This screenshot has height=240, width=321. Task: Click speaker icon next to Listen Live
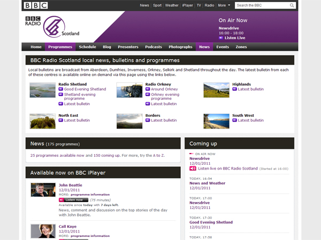tap(220, 38)
